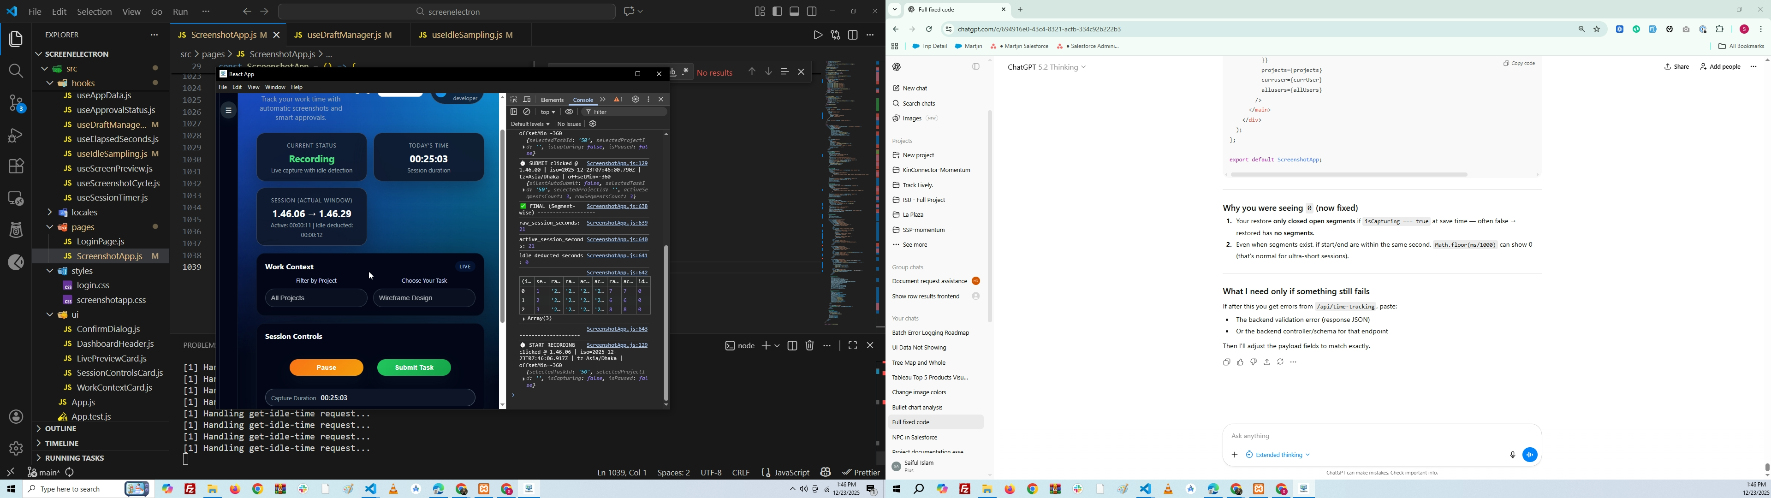Kill terminal with trash icon

[810, 346]
